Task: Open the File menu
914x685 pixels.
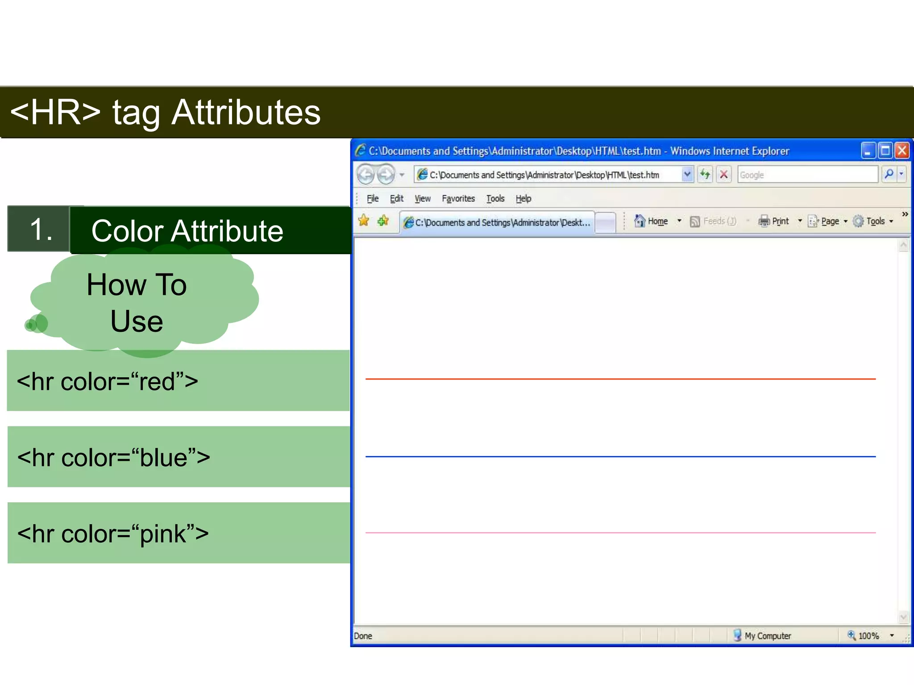Action: click(x=372, y=198)
